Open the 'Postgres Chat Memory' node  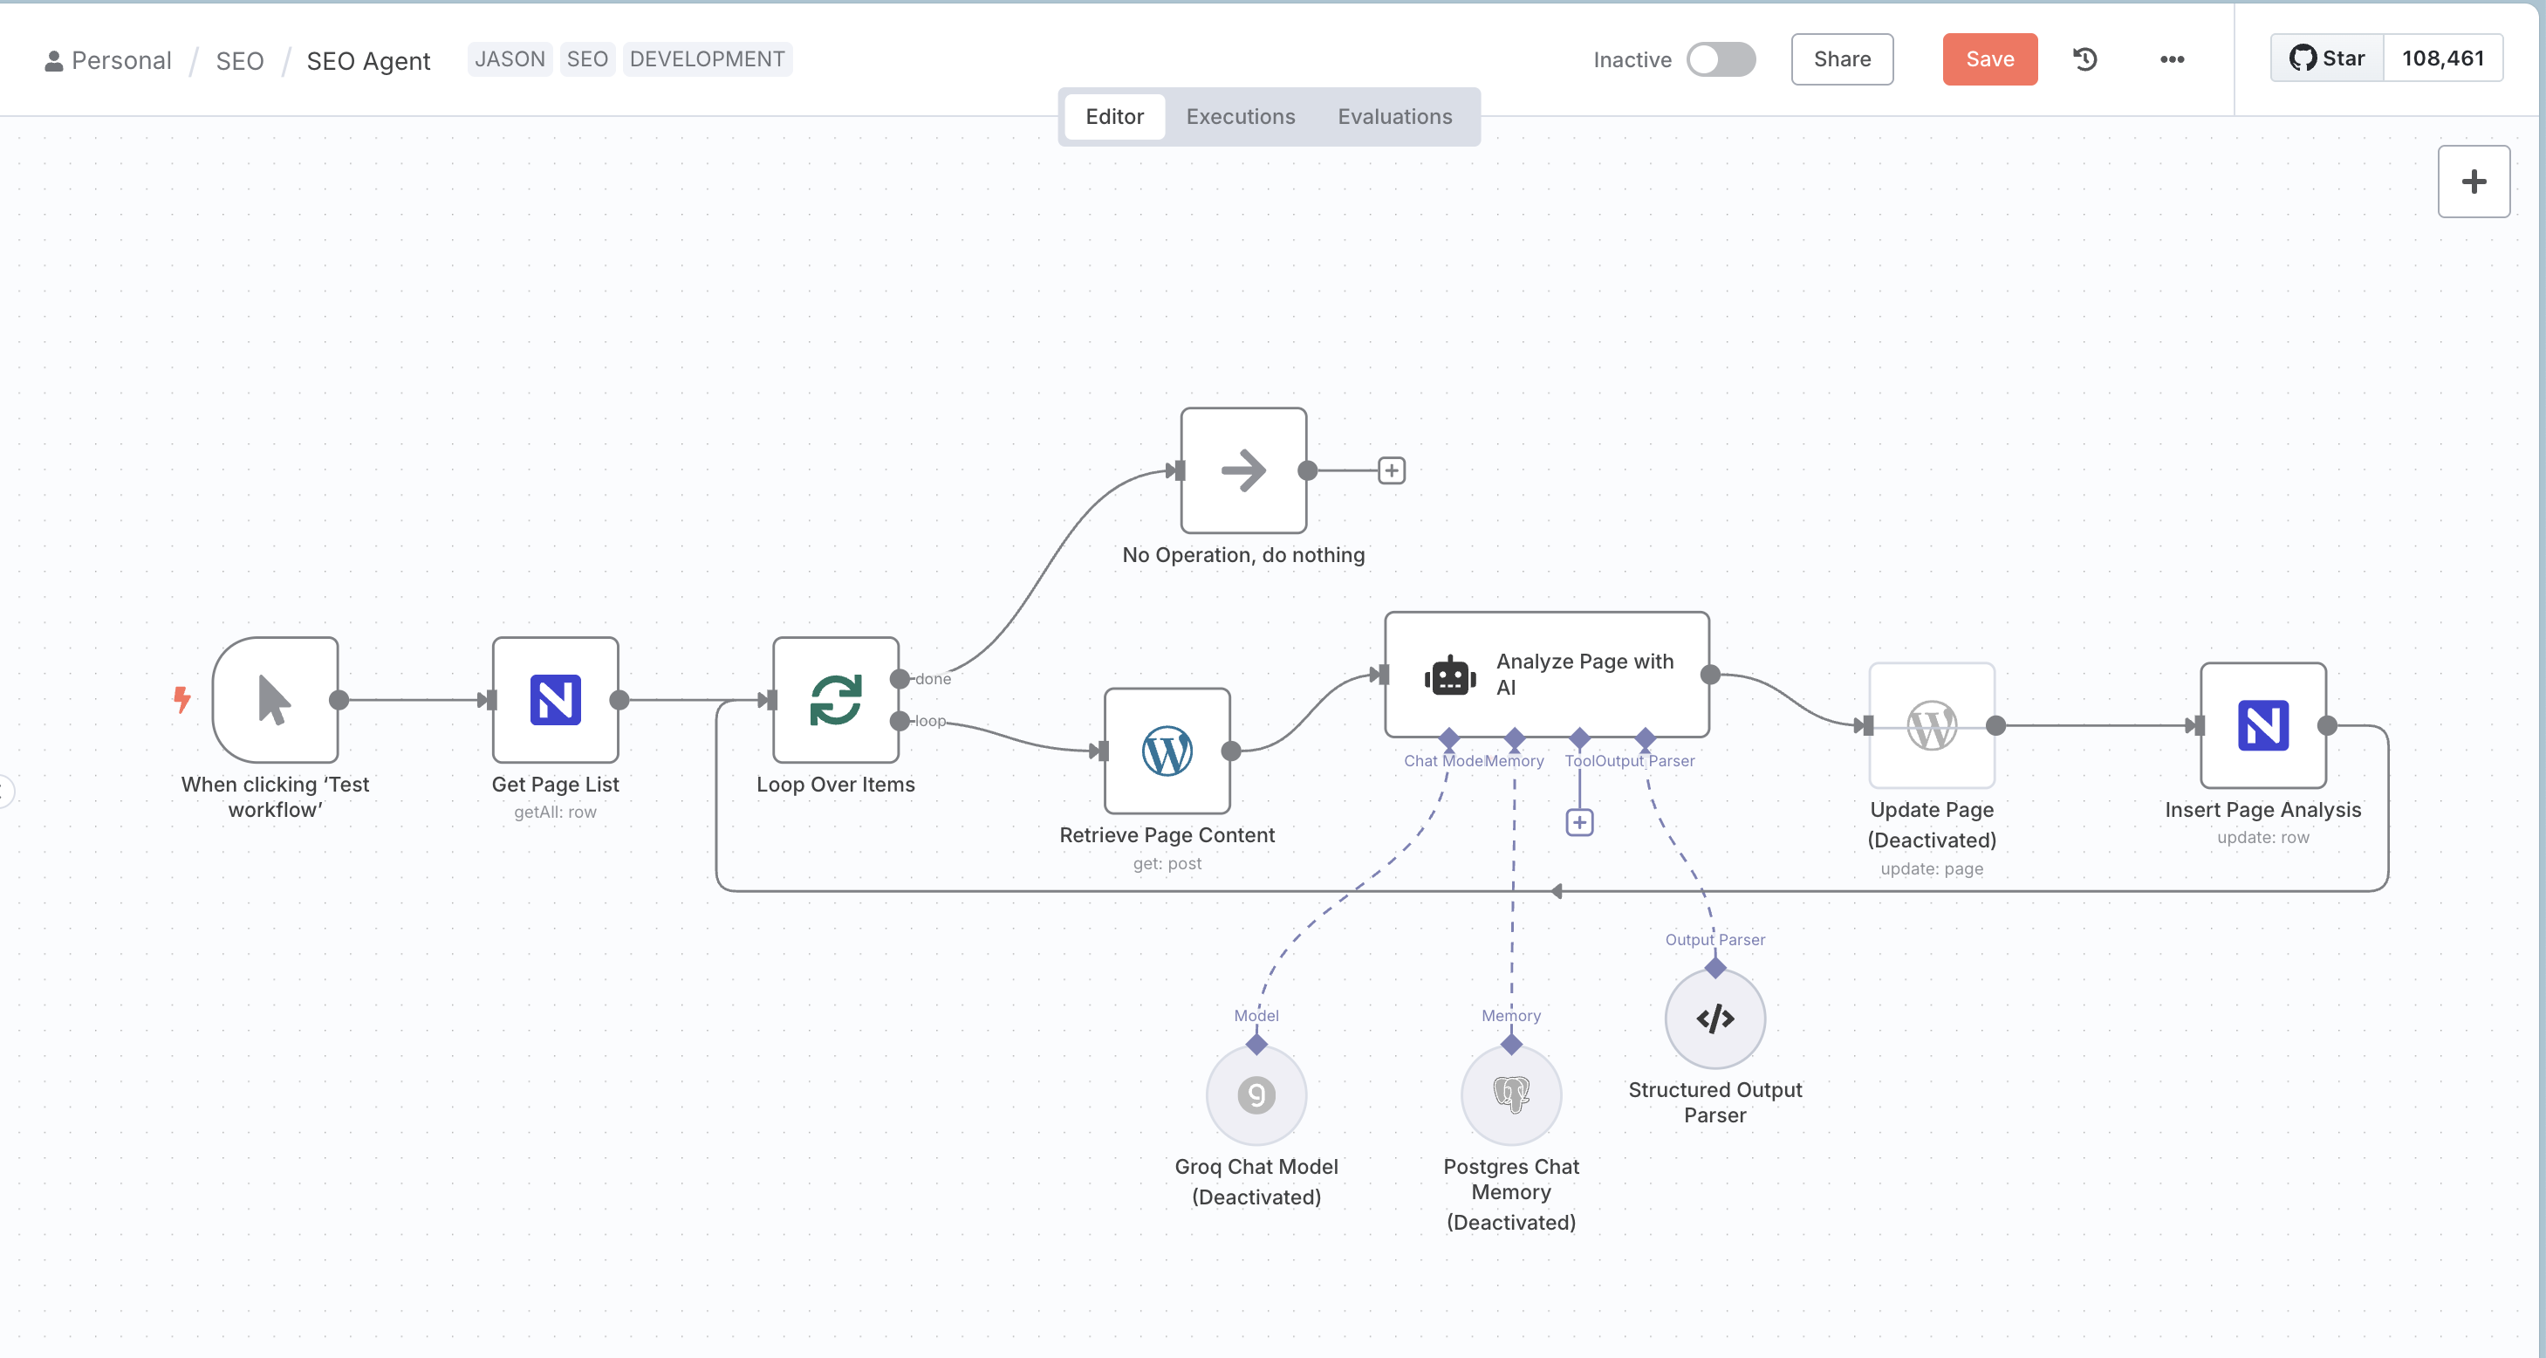tap(1510, 1095)
